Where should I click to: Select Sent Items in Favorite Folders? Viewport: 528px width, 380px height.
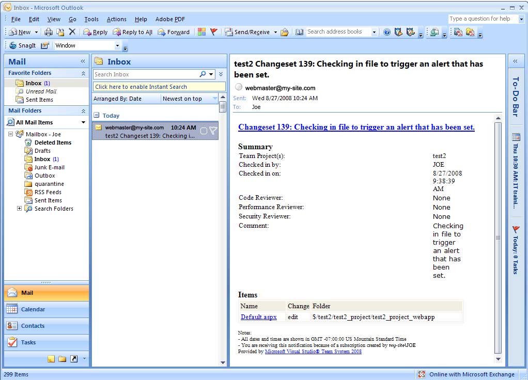coord(39,100)
